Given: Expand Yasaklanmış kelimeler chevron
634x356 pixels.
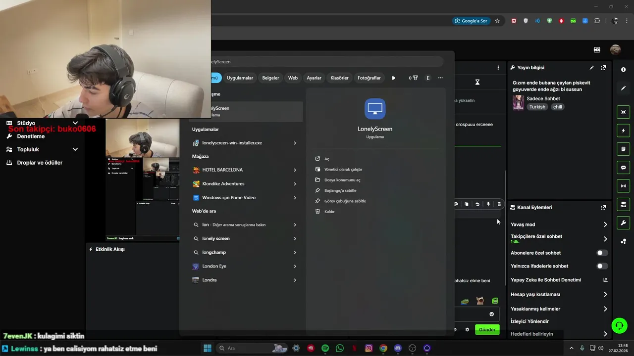Looking at the screenshot, I should 605,309.
